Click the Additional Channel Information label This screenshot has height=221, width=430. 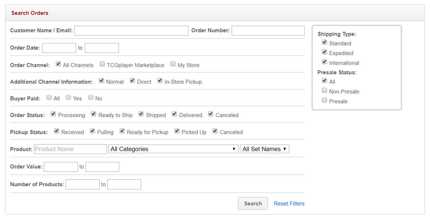51,82
